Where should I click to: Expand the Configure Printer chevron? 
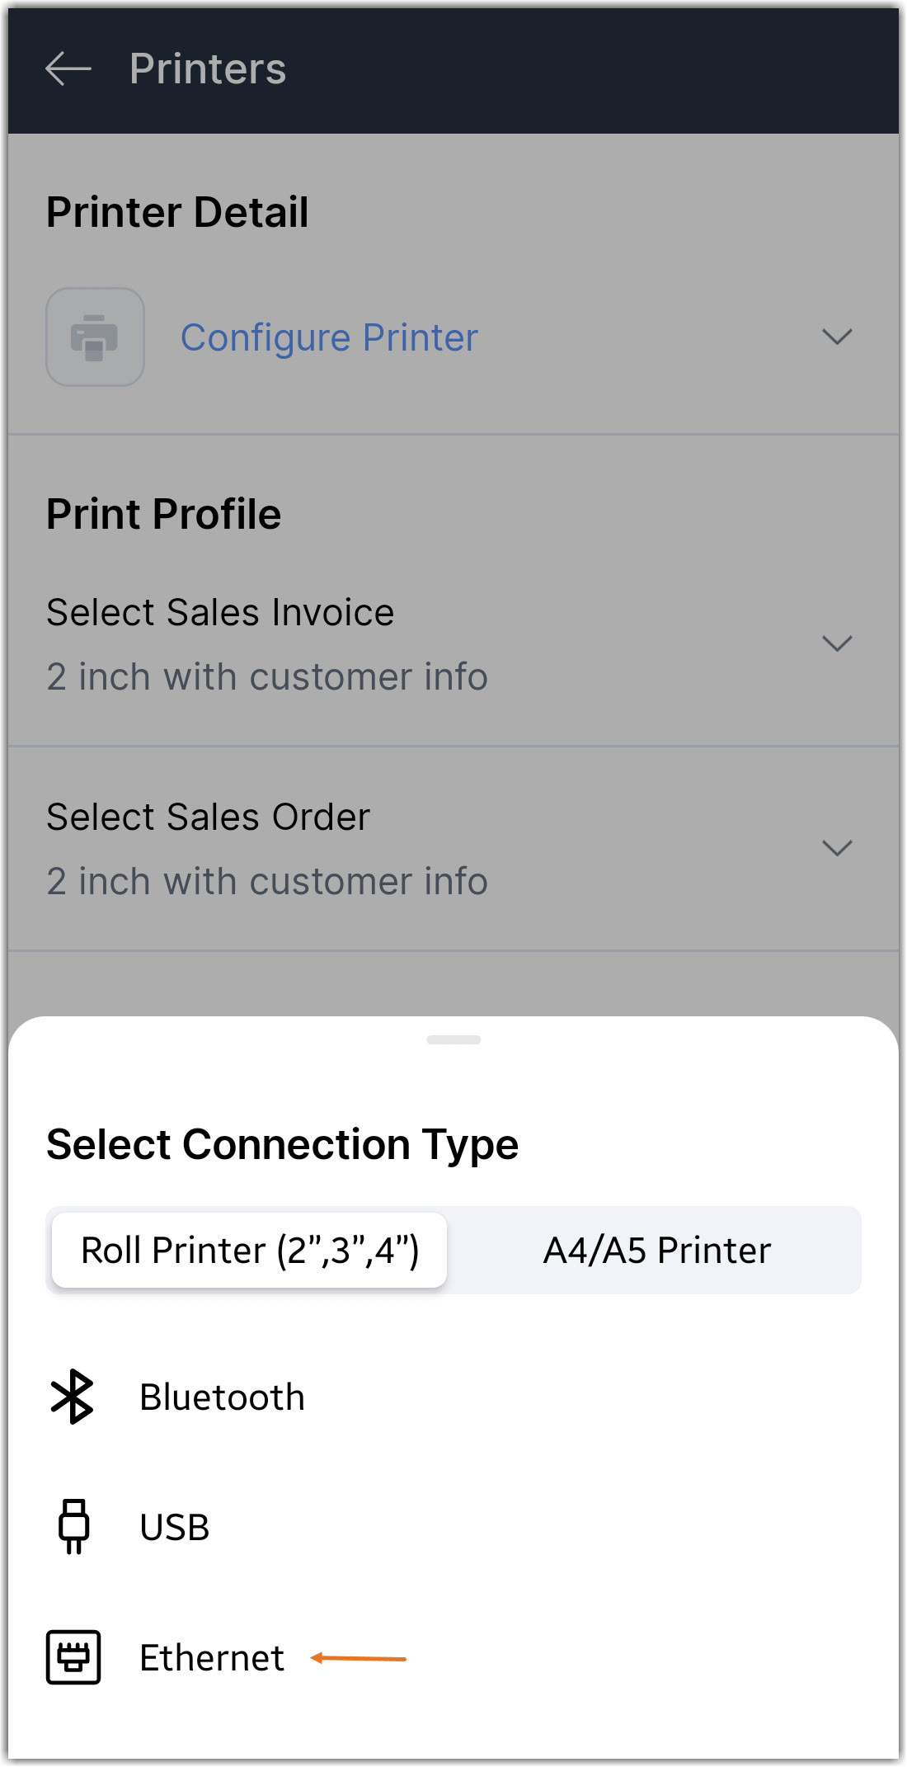pos(837,337)
